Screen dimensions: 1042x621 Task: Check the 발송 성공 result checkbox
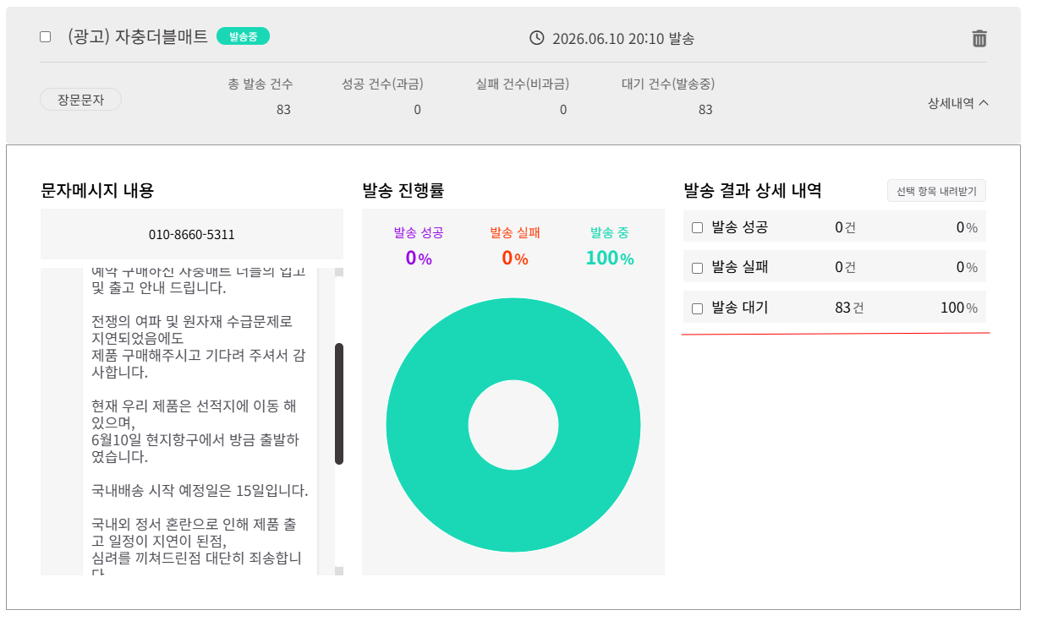click(698, 227)
